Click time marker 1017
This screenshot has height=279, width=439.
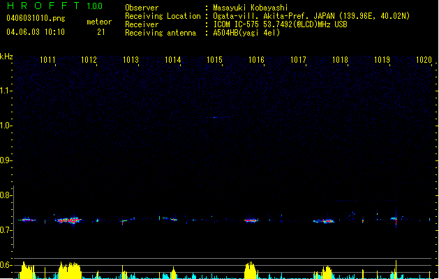click(x=298, y=60)
